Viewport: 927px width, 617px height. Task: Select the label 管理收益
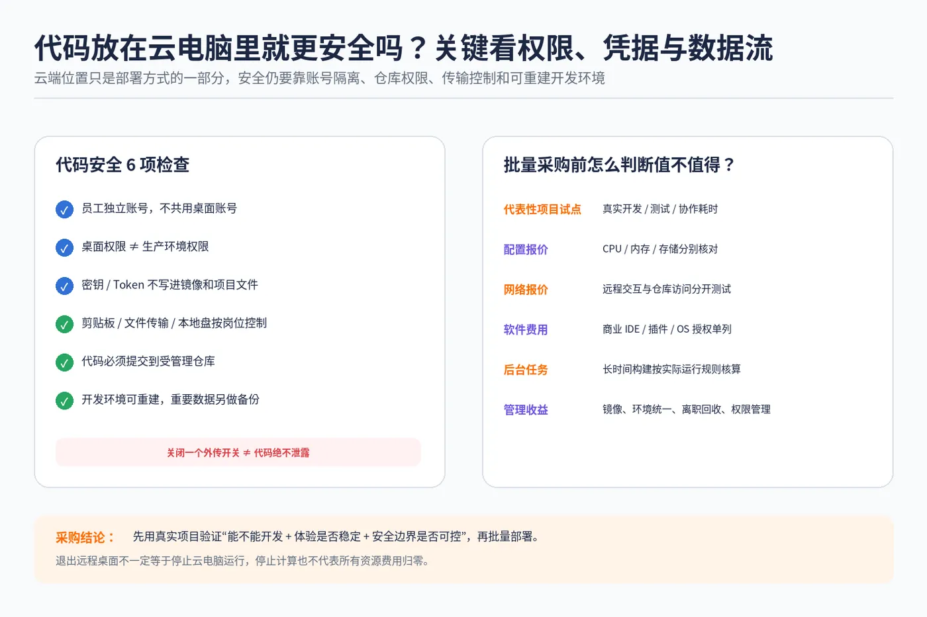pos(526,410)
